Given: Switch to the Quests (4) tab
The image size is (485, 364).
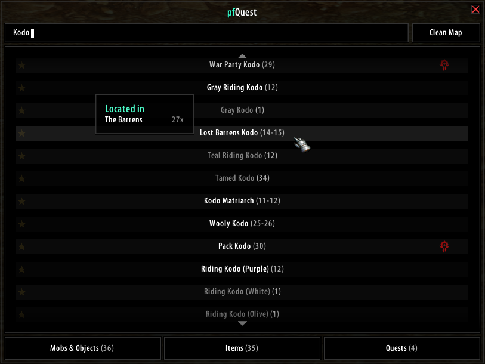Looking at the screenshot, I should click(401, 348).
